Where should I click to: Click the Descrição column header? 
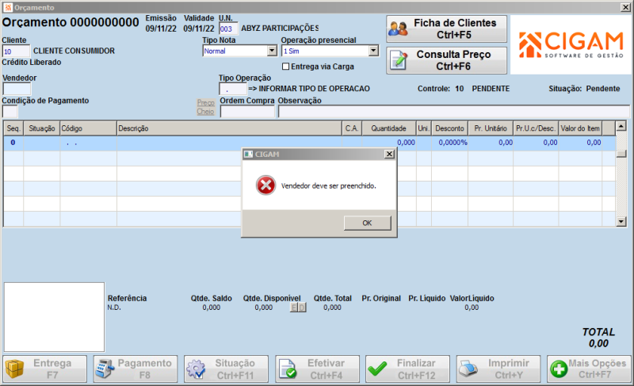tap(229, 128)
